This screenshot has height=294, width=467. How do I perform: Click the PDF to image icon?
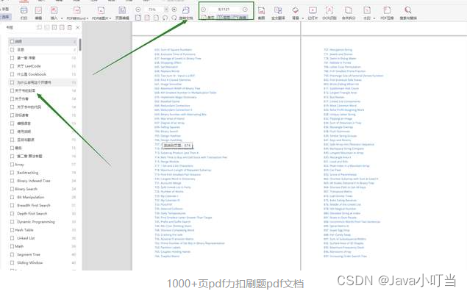pyautogui.click(x=101, y=11)
